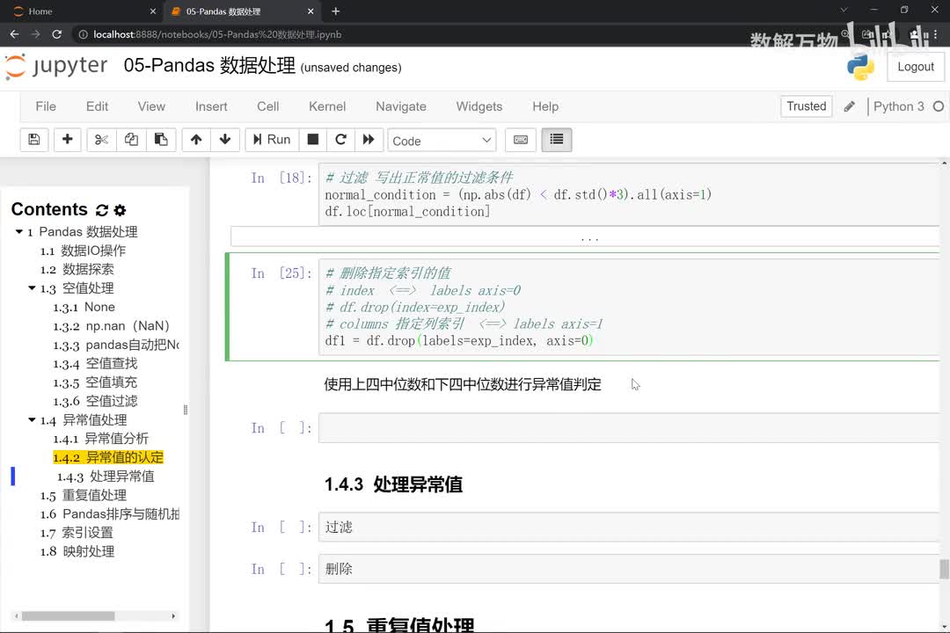
Task: Open the Insert menu
Action: coord(211,106)
